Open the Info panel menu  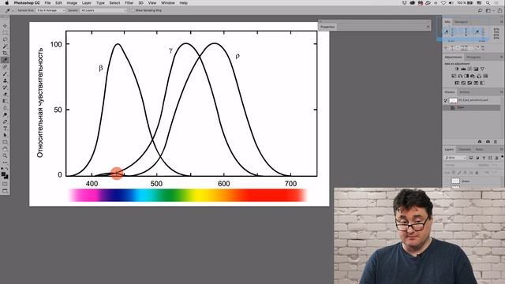click(x=502, y=22)
